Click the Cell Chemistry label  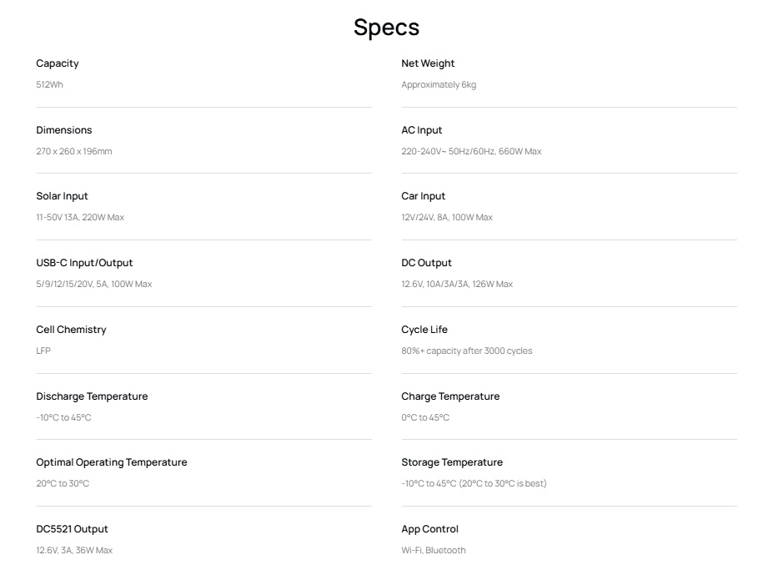click(x=71, y=330)
